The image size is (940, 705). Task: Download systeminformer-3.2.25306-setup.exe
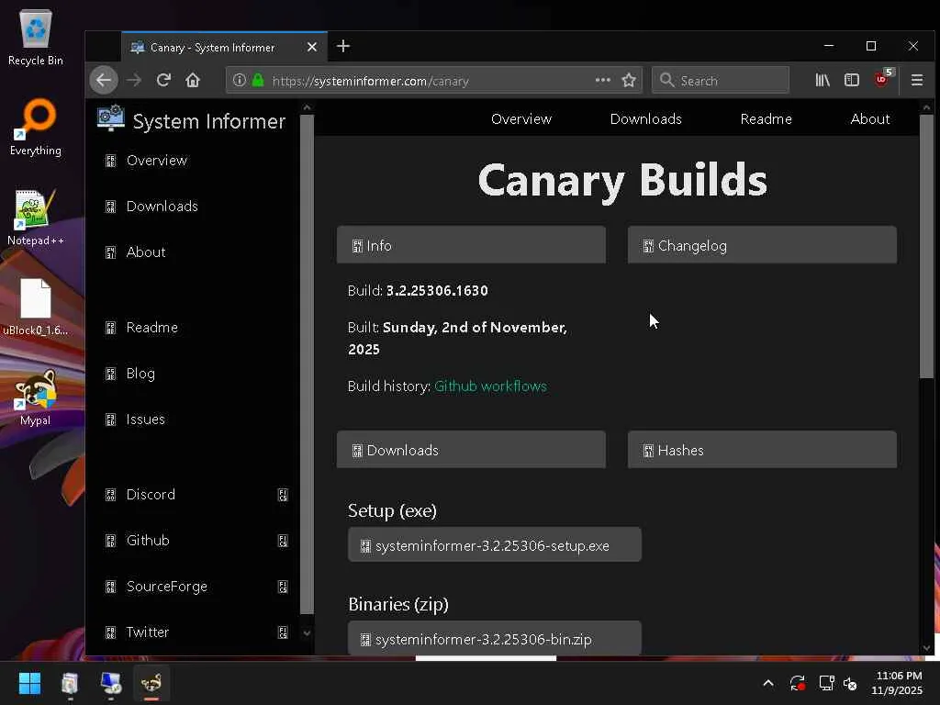[495, 545]
